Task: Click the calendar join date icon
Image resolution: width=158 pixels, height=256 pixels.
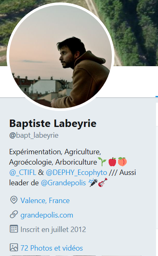Action: click(14, 229)
